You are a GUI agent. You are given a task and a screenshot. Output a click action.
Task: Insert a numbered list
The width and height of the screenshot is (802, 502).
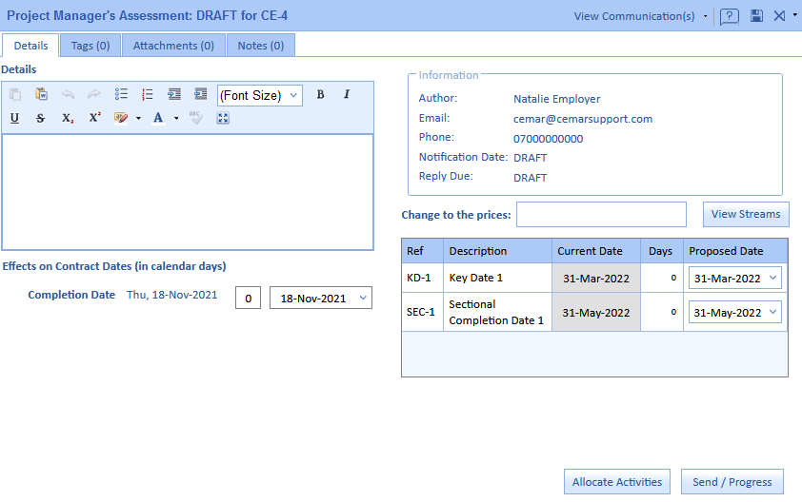[x=148, y=94]
